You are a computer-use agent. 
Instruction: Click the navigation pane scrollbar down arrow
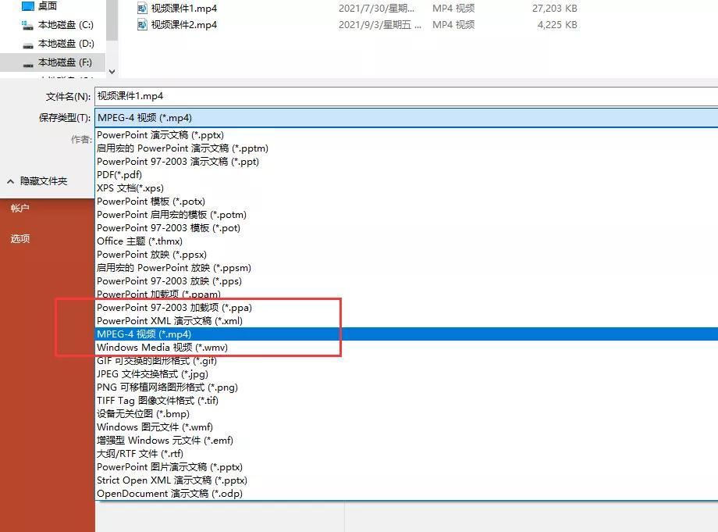(x=112, y=72)
